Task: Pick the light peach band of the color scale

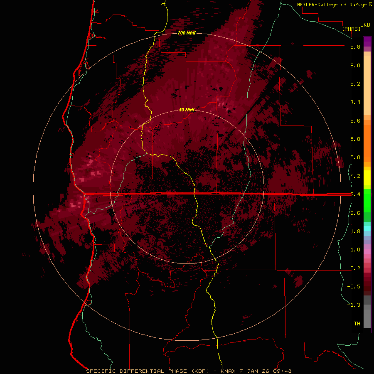Action: (367, 85)
